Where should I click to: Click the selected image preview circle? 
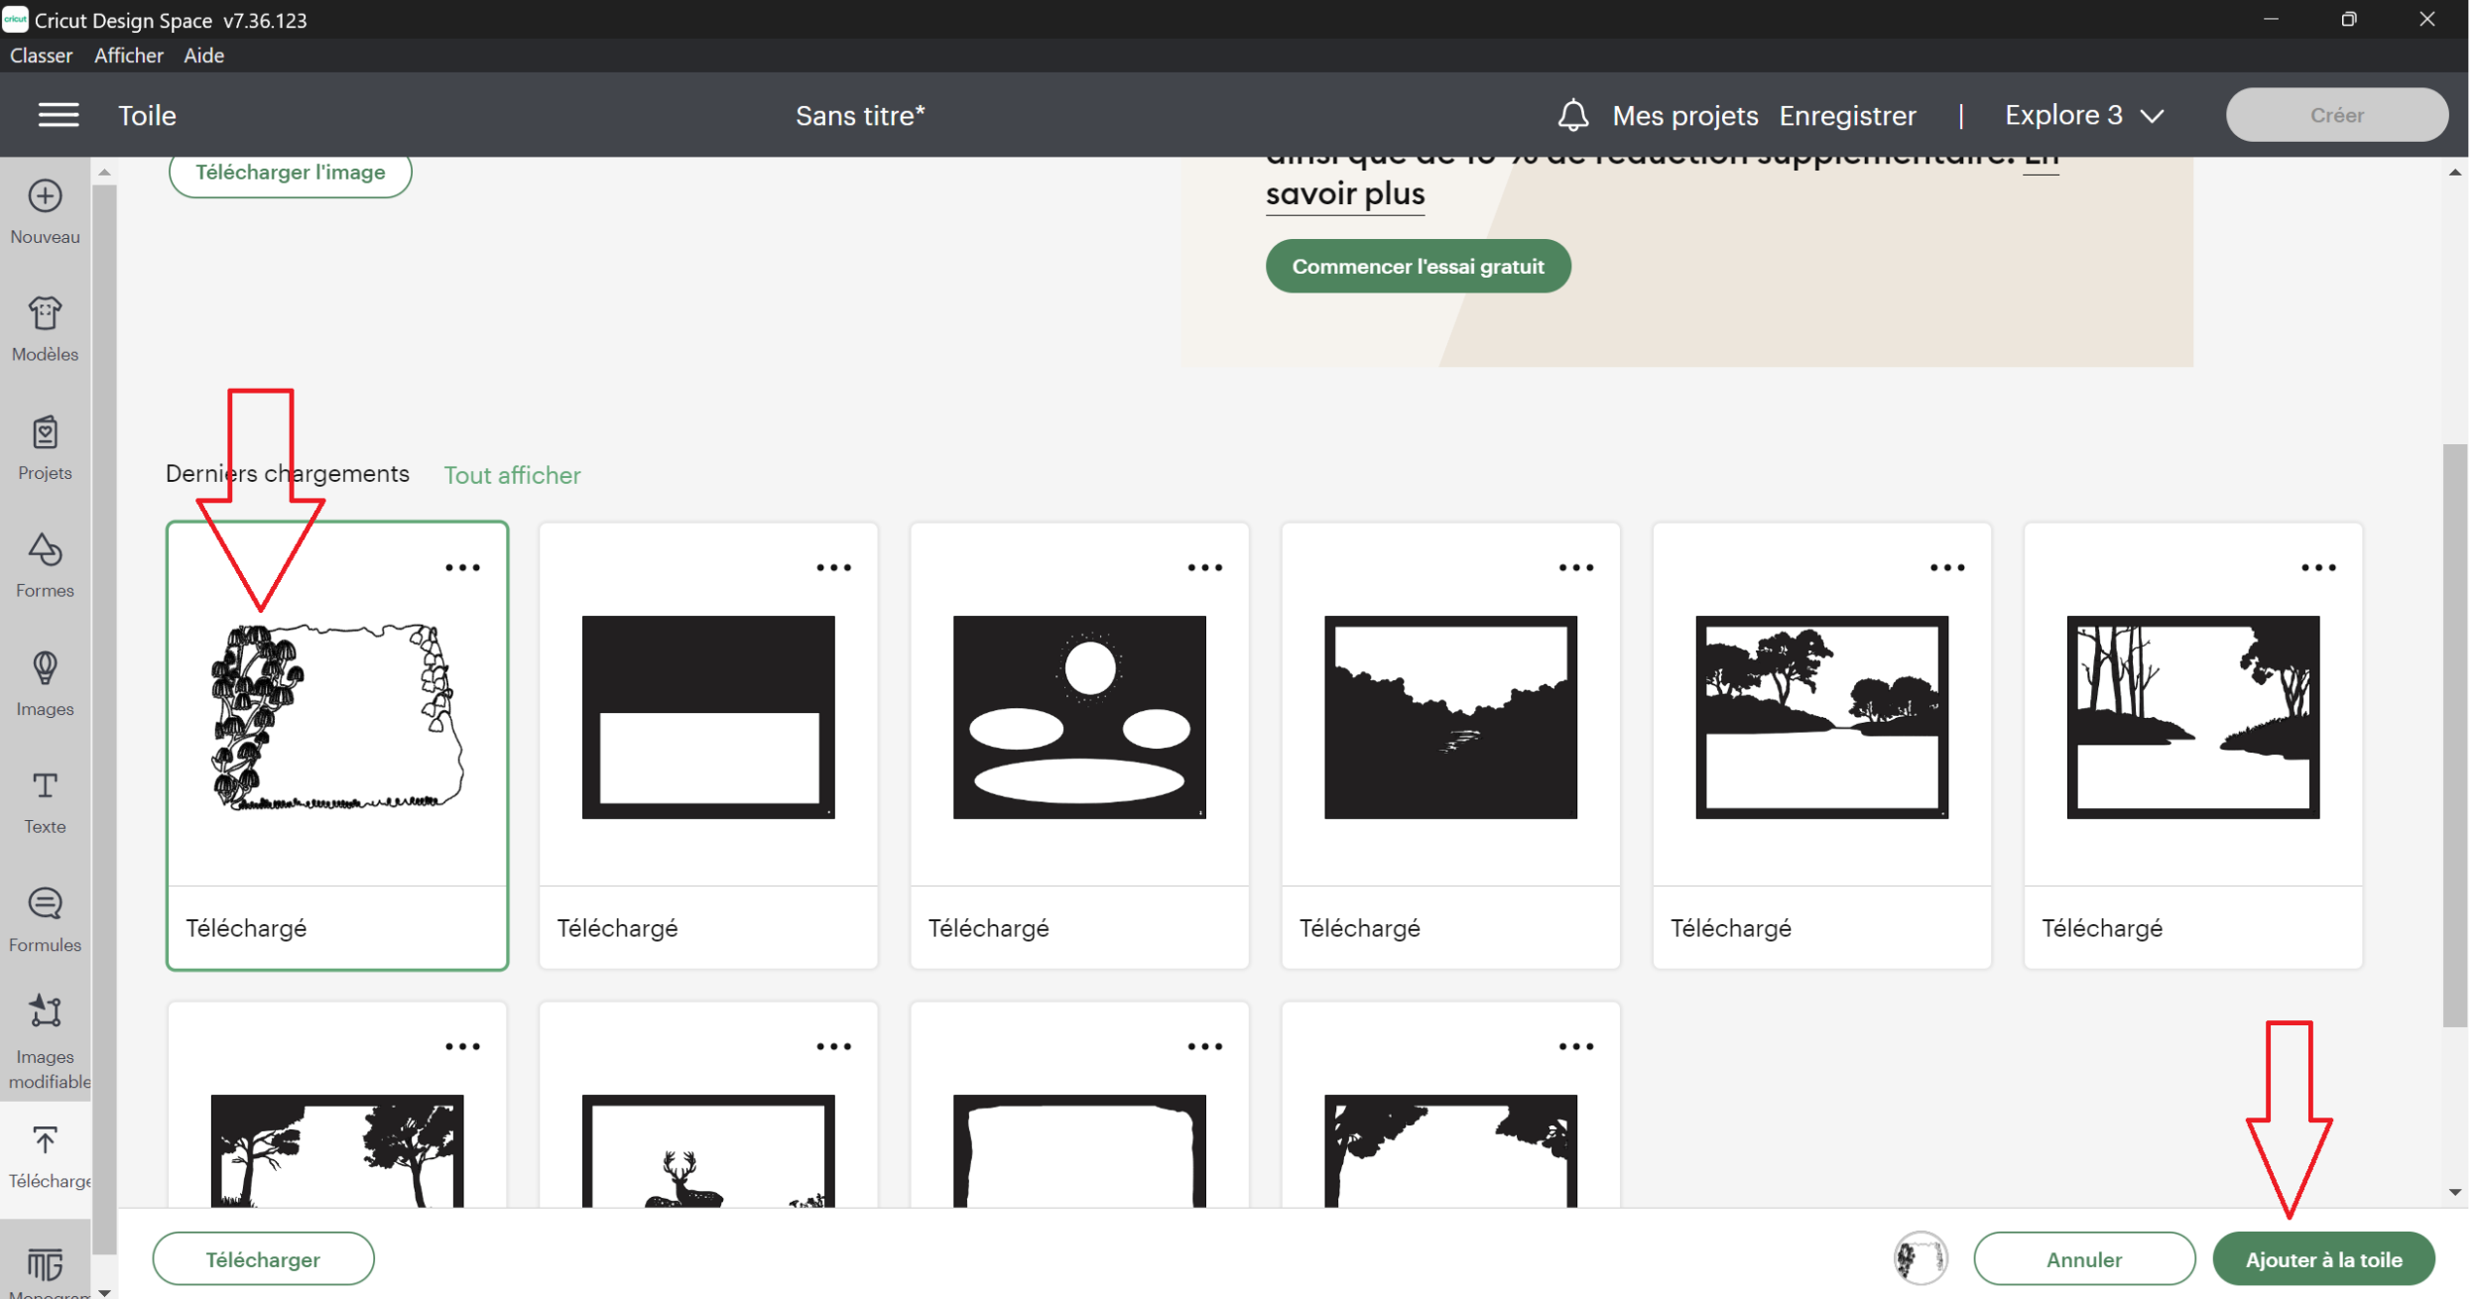tap(1920, 1258)
